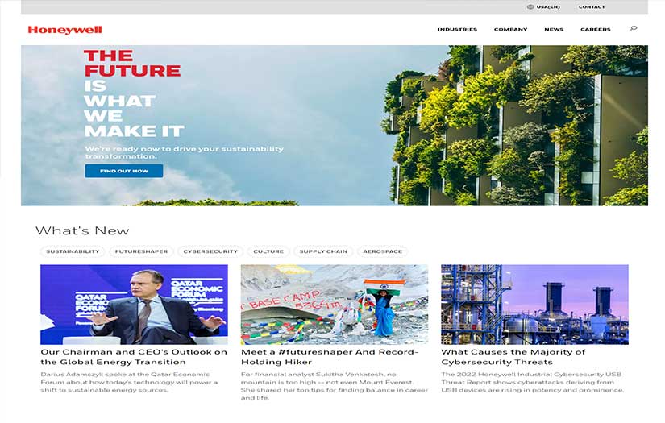The height and width of the screenshot is (423, 665).
Task: Click 'THE FUTURE IS WHAT WE MAKE IT' hero headline
Action: tap(134, 93)
